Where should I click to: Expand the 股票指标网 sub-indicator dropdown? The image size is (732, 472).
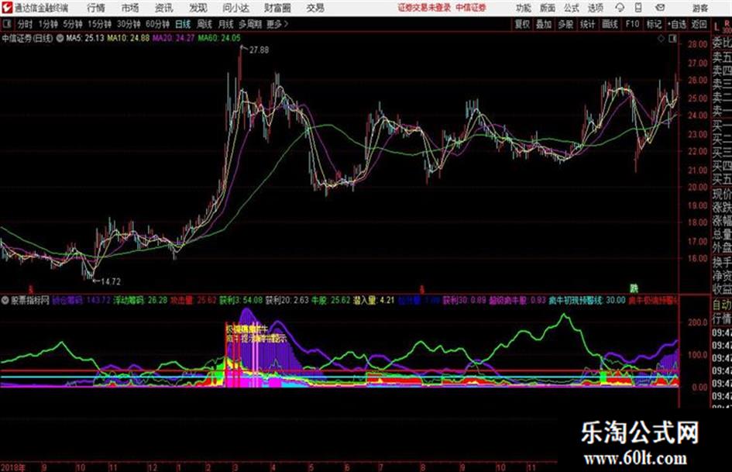click(x=5, y=300)
